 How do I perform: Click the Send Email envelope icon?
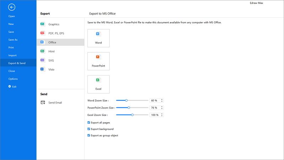[43, 102]
